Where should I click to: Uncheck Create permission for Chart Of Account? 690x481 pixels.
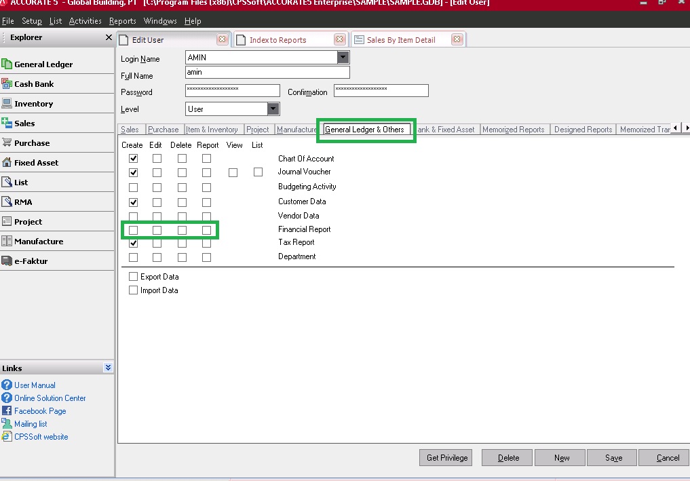[133, 158]
